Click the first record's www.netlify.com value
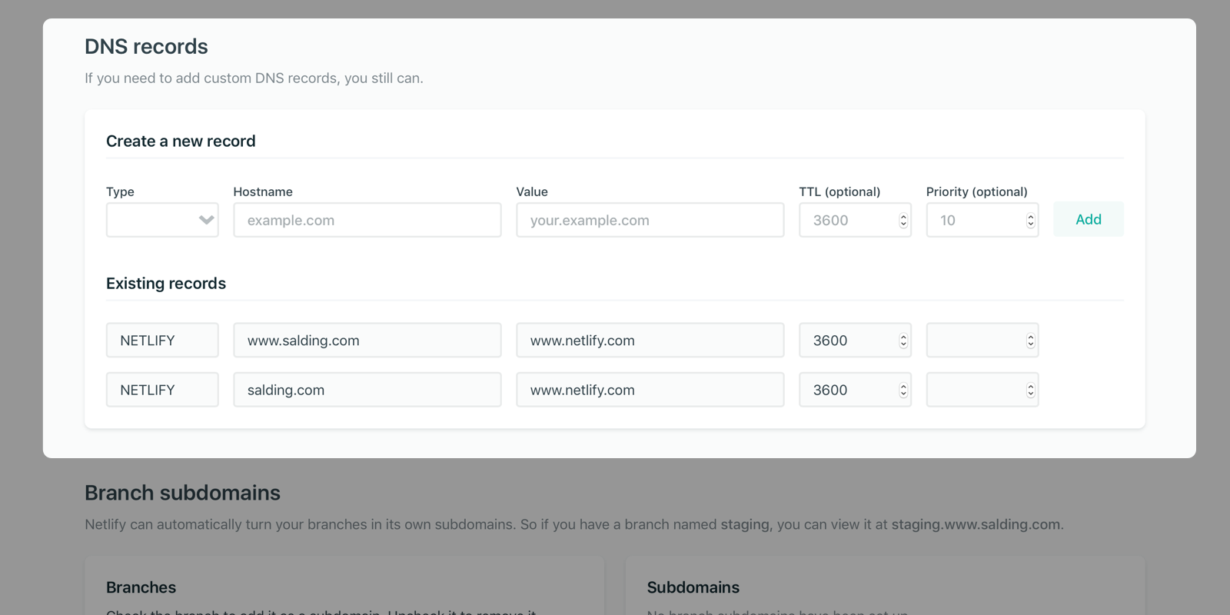Screen dimensions: 1230x615 coord(650,341)
